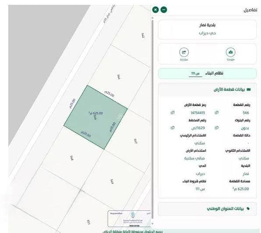
Task: Copy the block number value بدون
Action: coord(217,127)
